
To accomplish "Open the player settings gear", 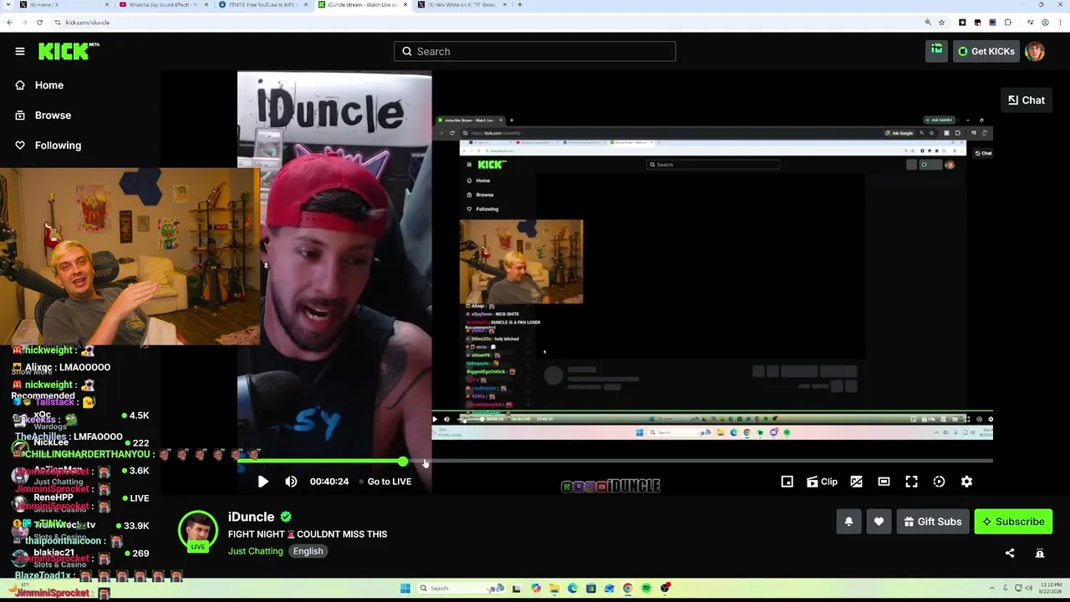I will (966, 482).
